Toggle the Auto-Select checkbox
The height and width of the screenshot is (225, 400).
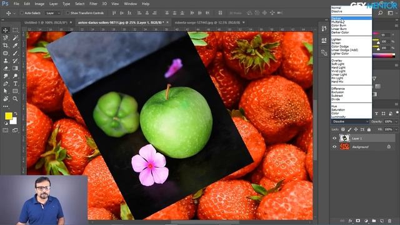click(22, 12)
